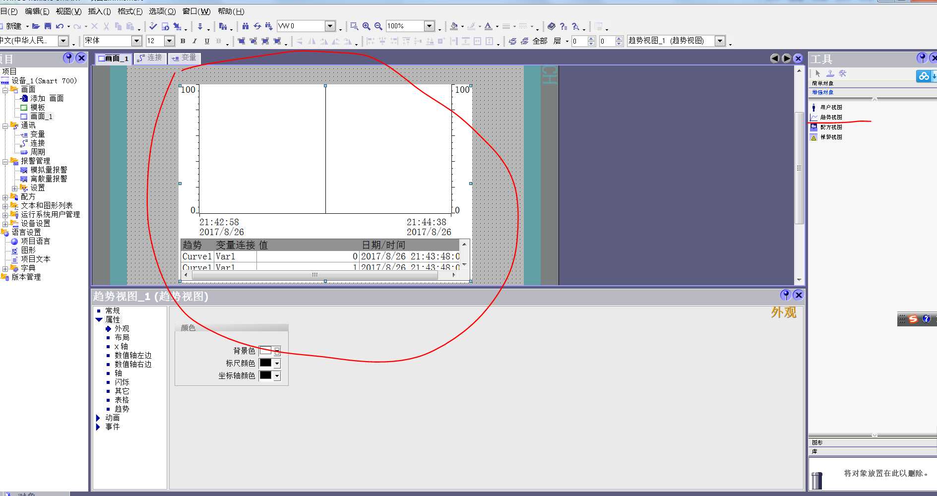Image resolution: width=937 pixels, height=496 pixels.
Task: Click the Undo arrow icon
Action: [60, 26]
